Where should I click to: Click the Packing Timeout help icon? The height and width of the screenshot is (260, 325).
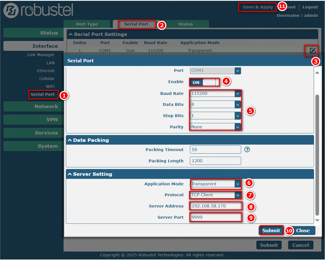point(247,149)
